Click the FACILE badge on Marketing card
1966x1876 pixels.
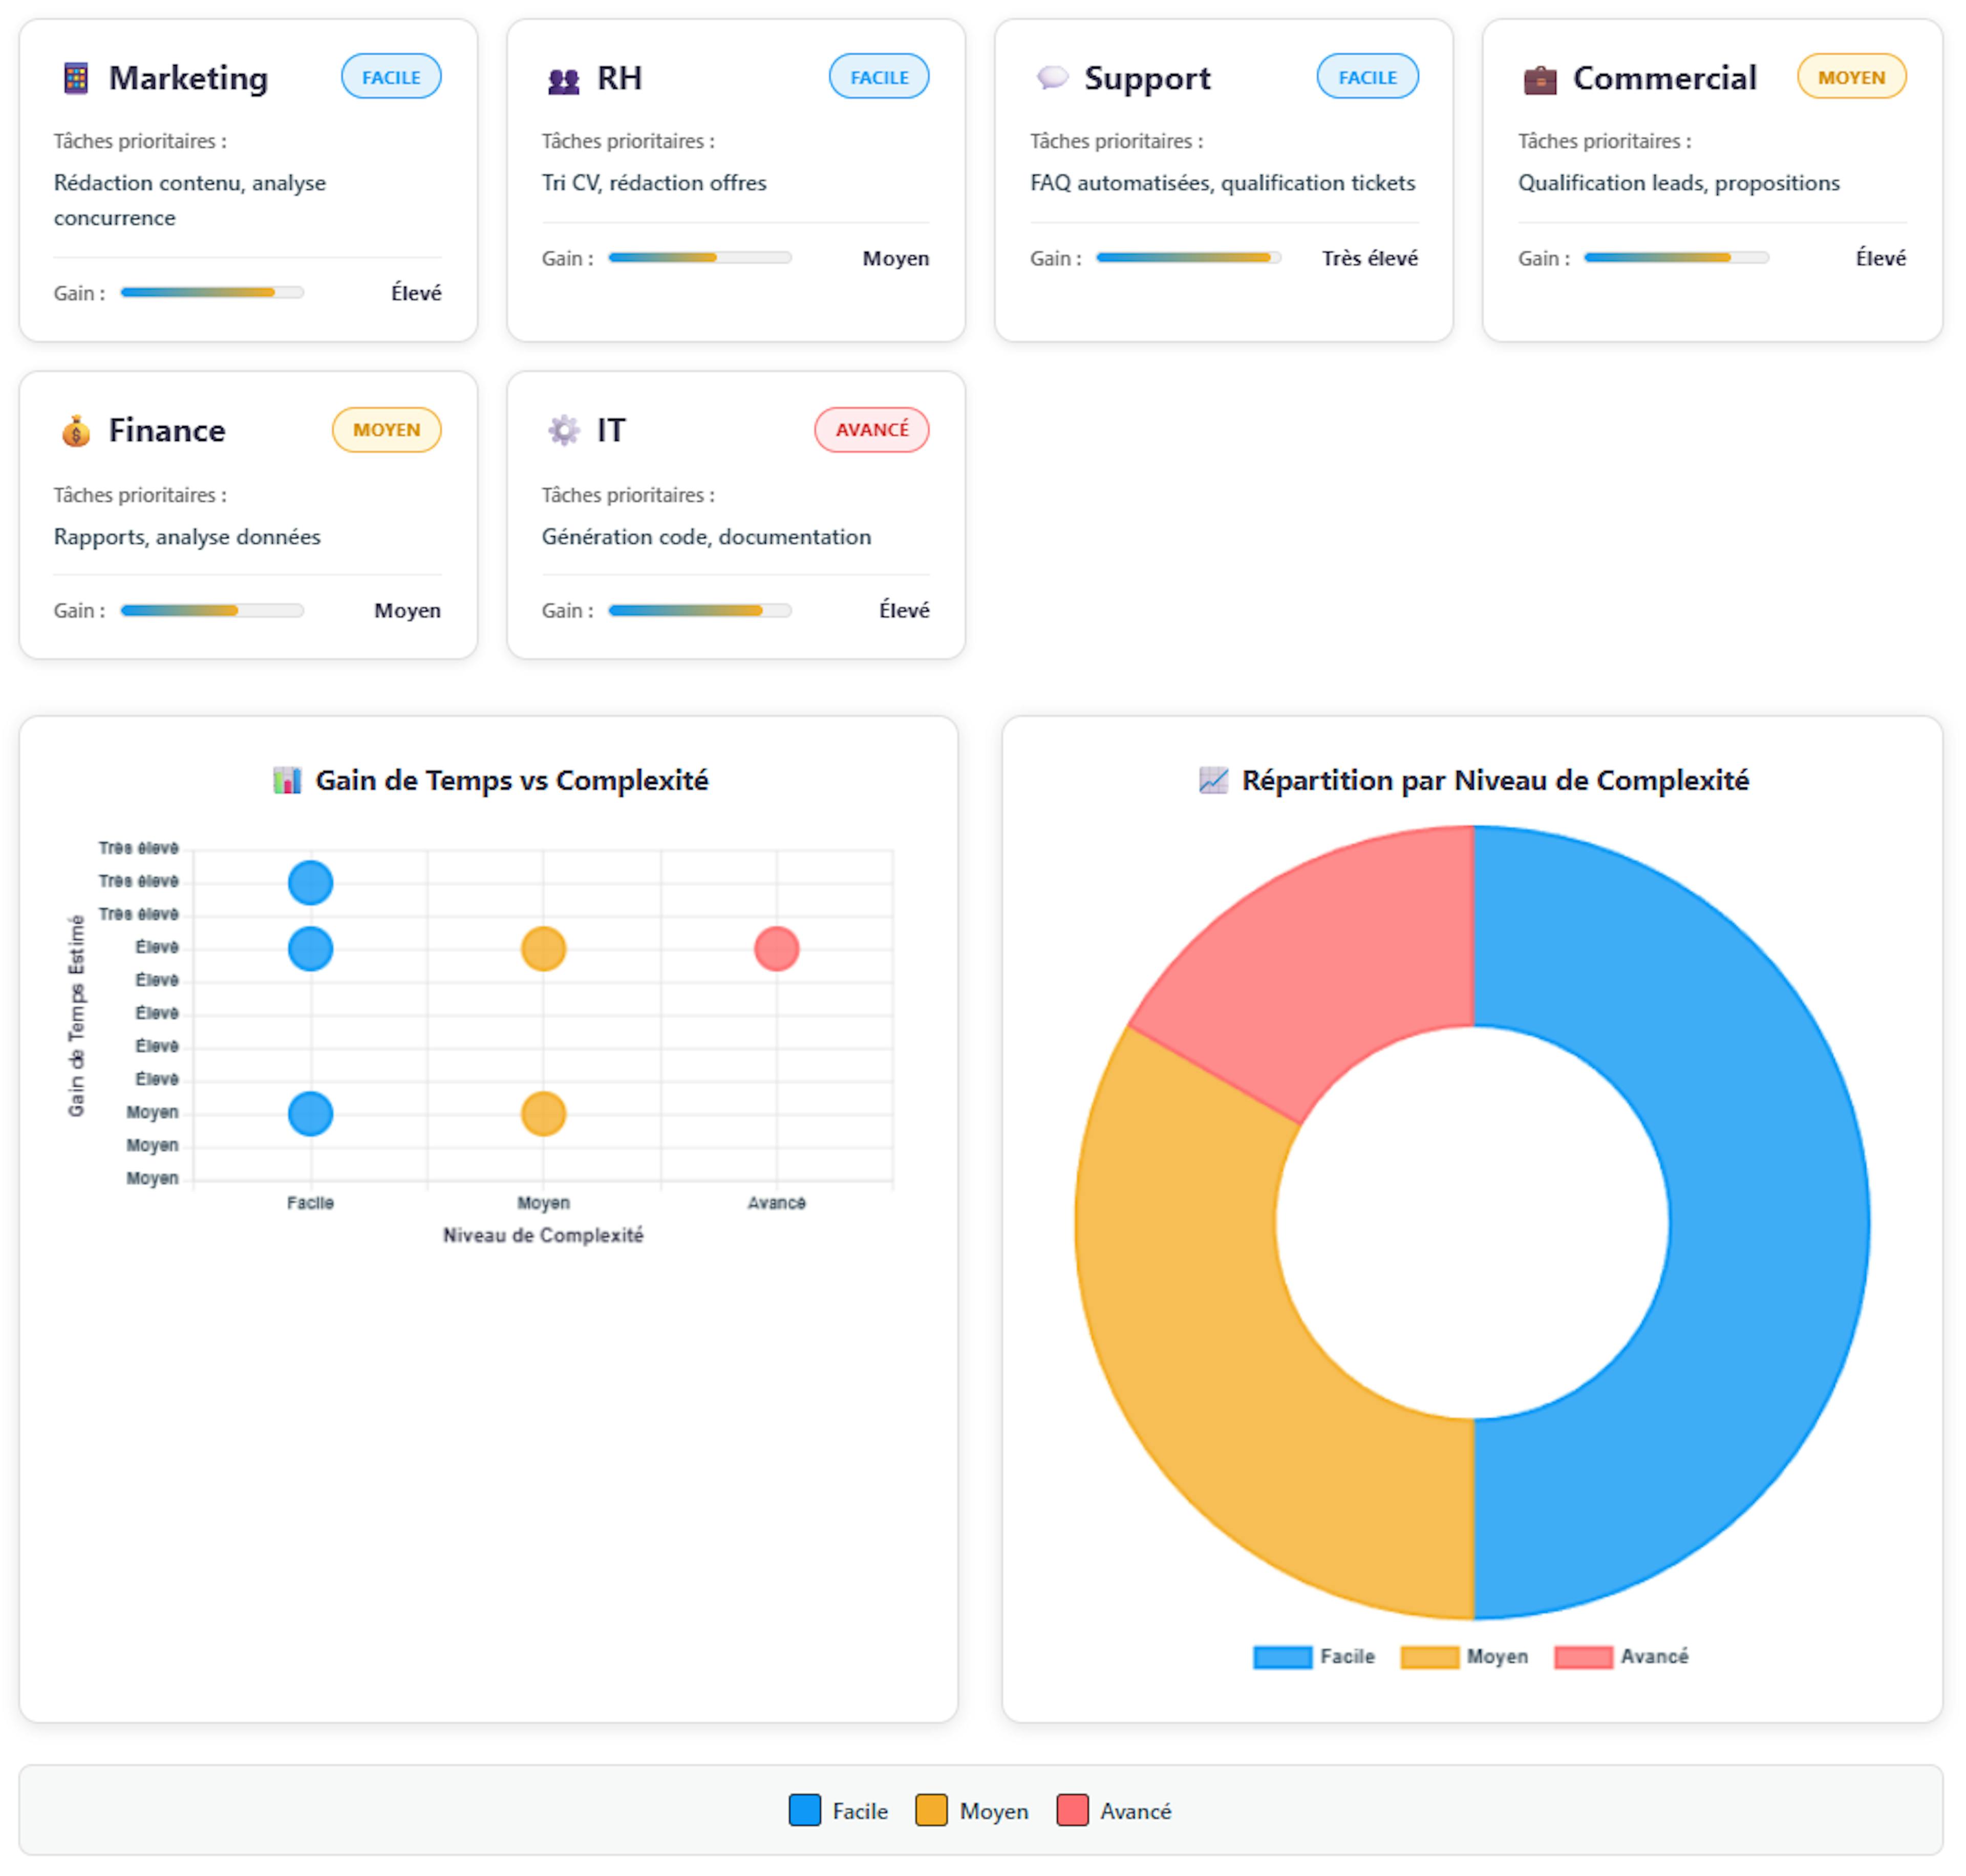pyautogui.click(x=391, y=77)
